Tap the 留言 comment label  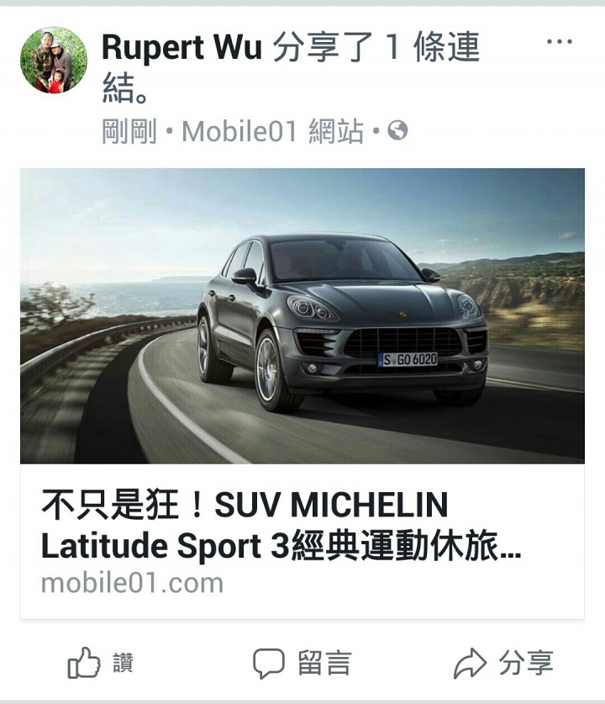point(324,663)
